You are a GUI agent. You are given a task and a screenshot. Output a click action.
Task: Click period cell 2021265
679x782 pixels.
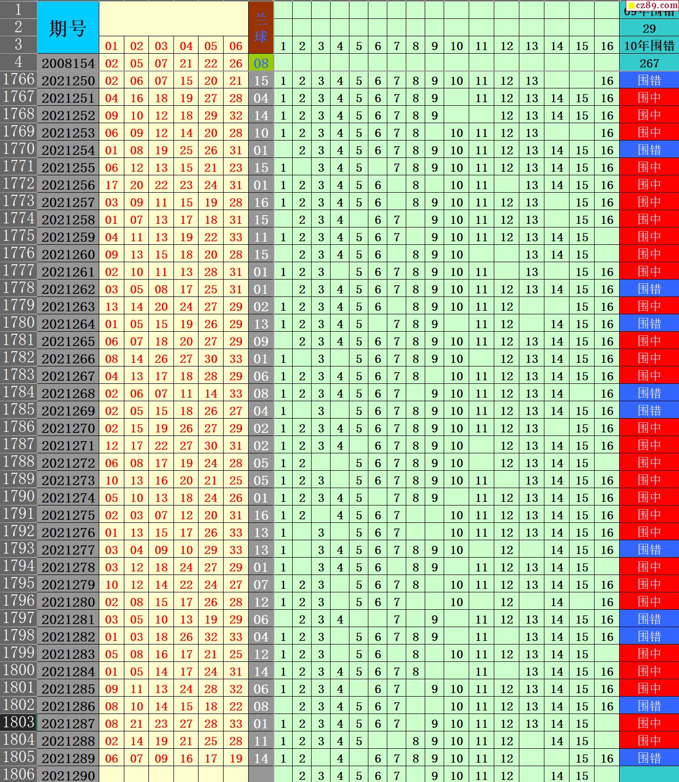[68, 341]
